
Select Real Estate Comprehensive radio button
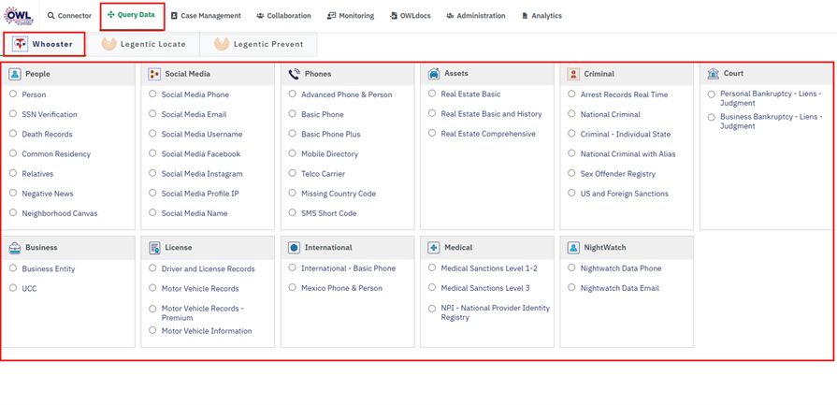(x=432, y=133)
